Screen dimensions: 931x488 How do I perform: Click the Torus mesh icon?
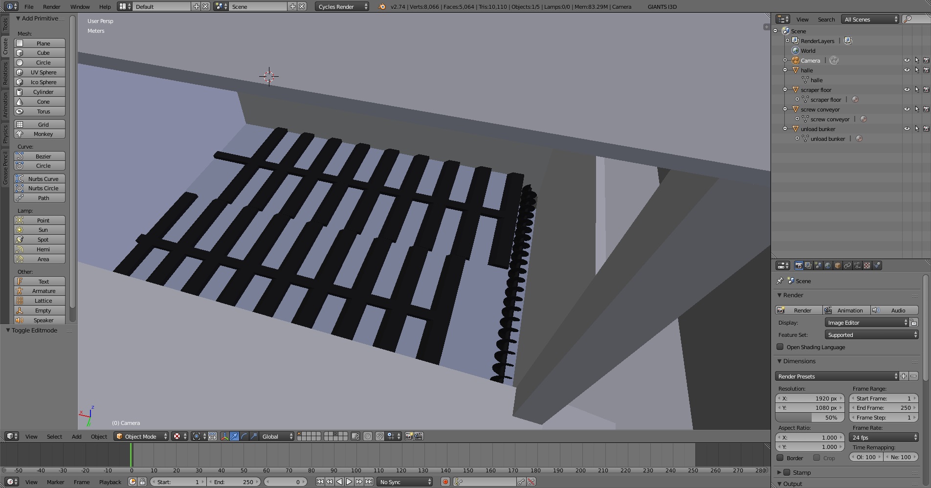point(20,111)
